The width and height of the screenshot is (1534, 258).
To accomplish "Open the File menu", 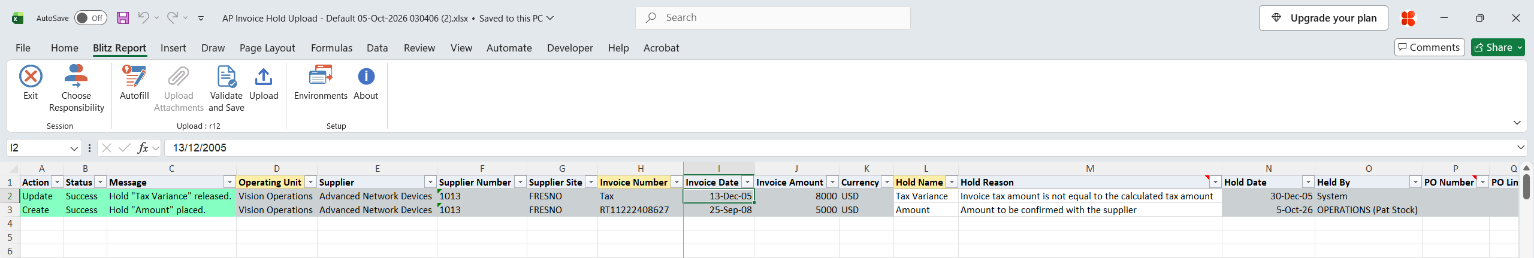I will click(23, 48).
